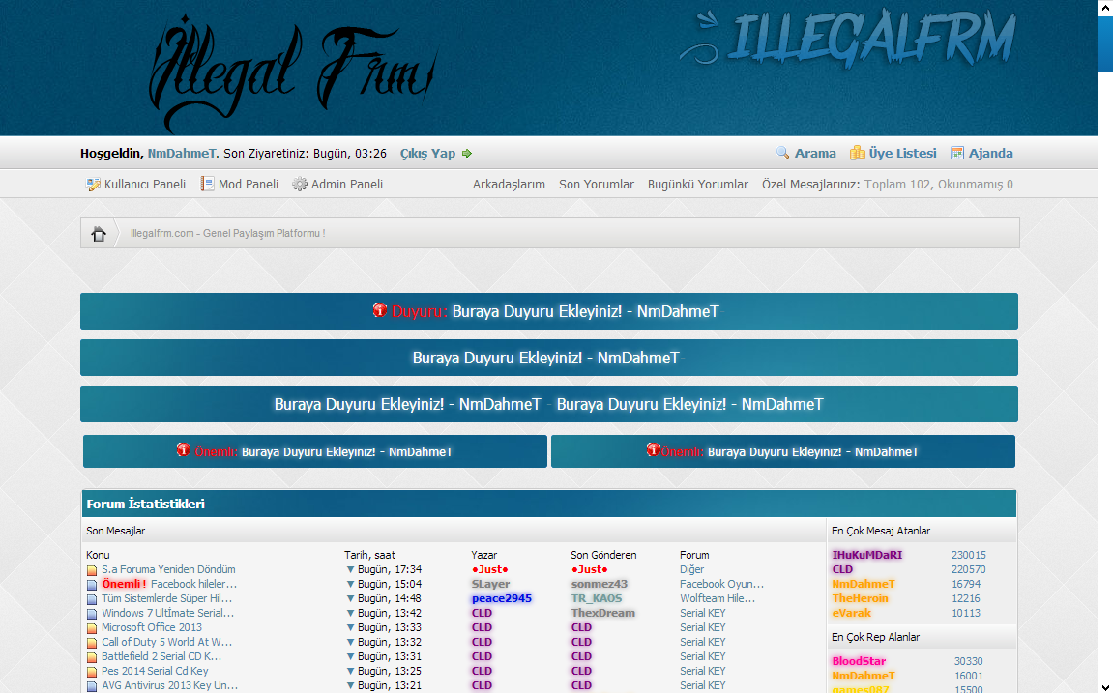Go to Arkadaşlarım in the navigation bar
This screenshot has height=693, width=1113.
click(509, 184)
